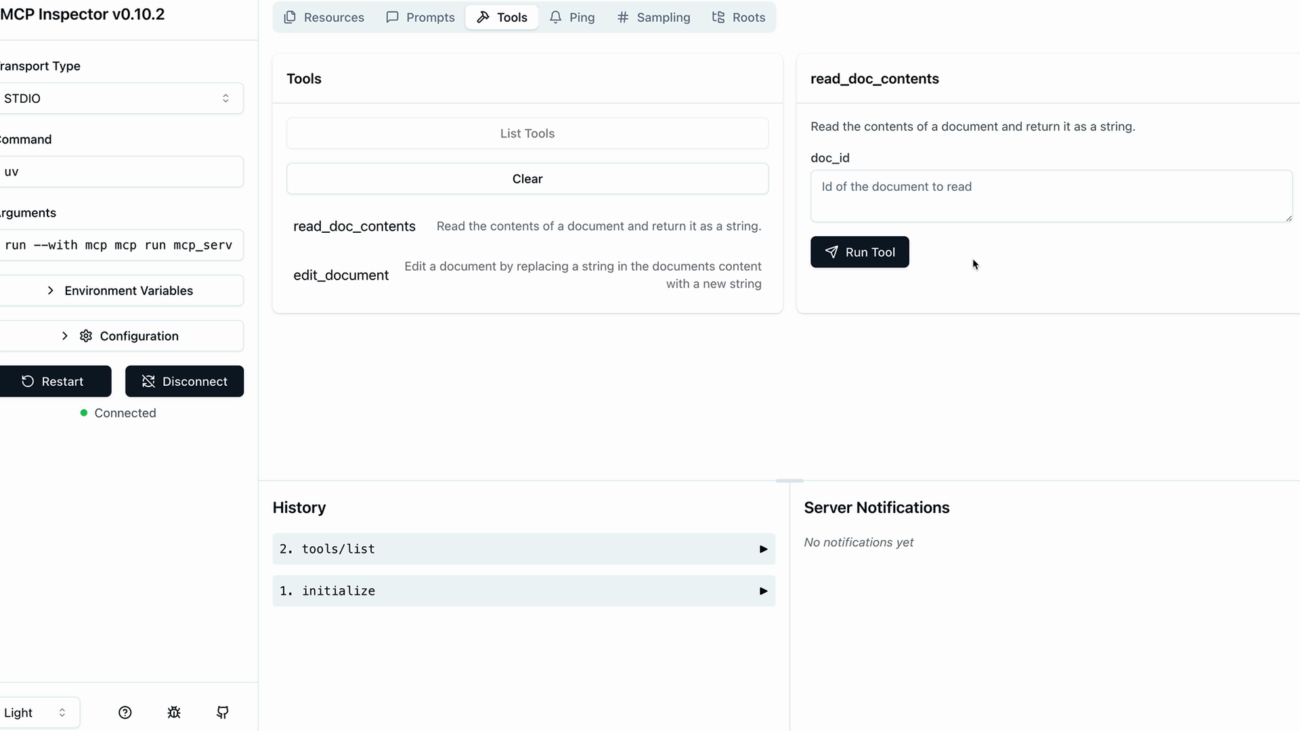Select the edit_document tool
This screenshot has height=731, width=1300.
(341, 275)
